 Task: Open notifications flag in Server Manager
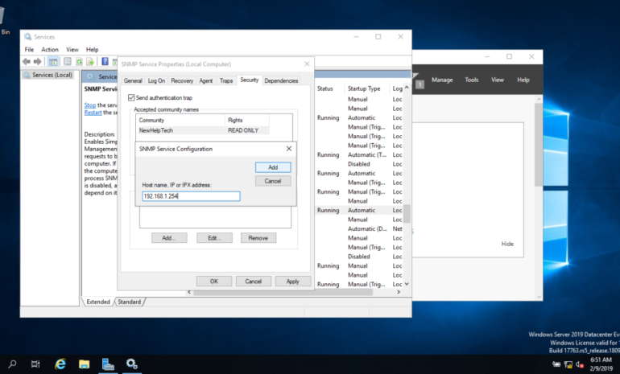pyautogui.click(x=416, y=80)
